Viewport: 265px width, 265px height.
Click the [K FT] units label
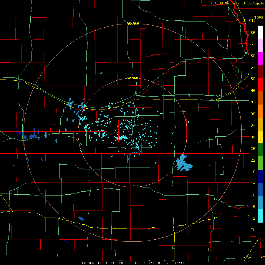pyautogui.click(x=249, y=20)
